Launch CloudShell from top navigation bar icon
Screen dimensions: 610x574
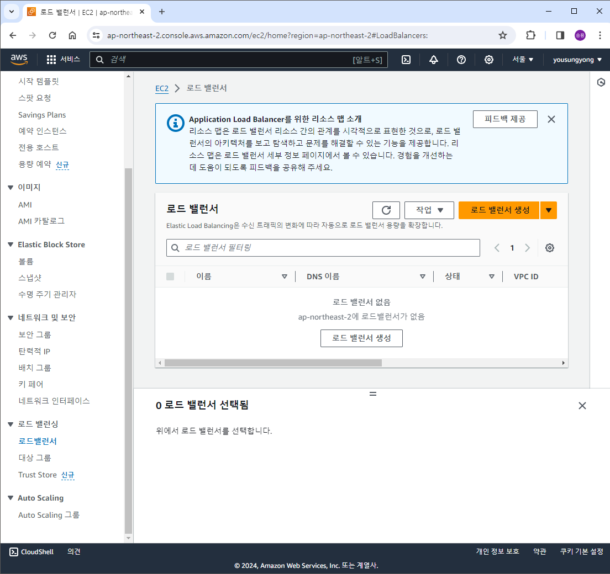click(x=406, y=60)
